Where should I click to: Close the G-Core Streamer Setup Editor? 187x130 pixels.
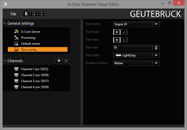pyautogui.click(x=179, y=3)
